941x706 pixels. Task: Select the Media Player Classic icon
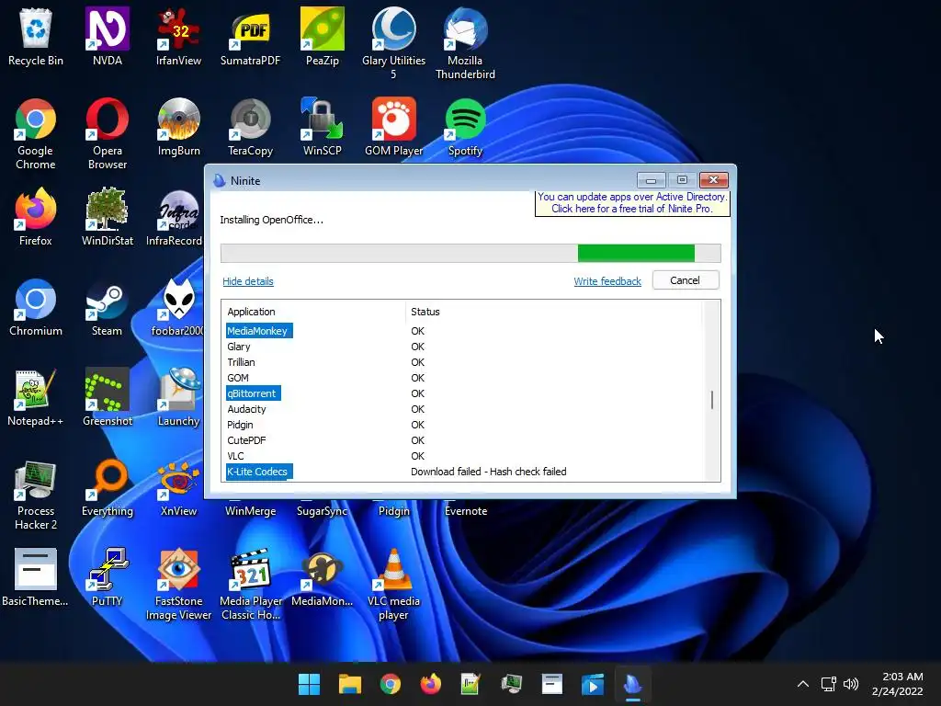click(250, 584)
